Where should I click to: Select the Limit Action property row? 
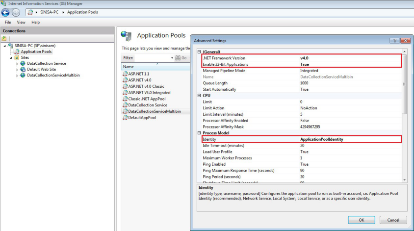click(302, 108)
